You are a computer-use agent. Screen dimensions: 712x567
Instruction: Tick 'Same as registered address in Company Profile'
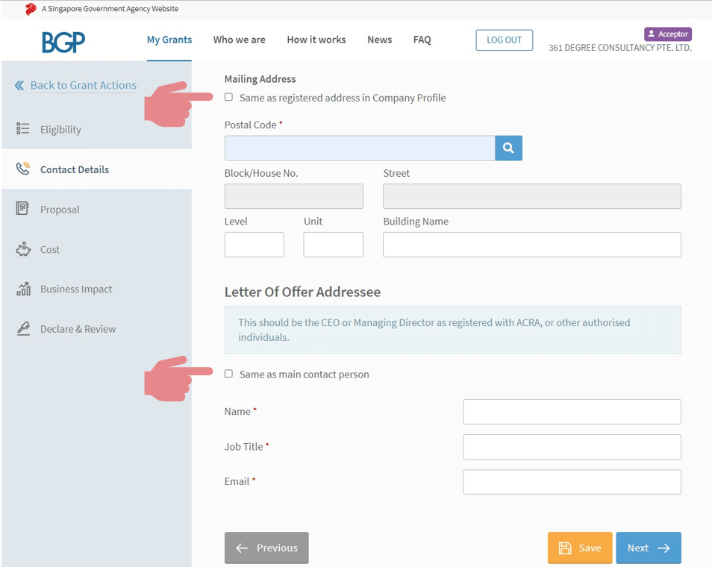click(x=228, y=97)
